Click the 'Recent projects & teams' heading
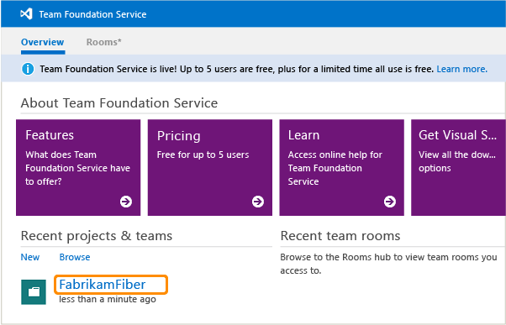This screenshot has width=506, height=325. [97, 236]
